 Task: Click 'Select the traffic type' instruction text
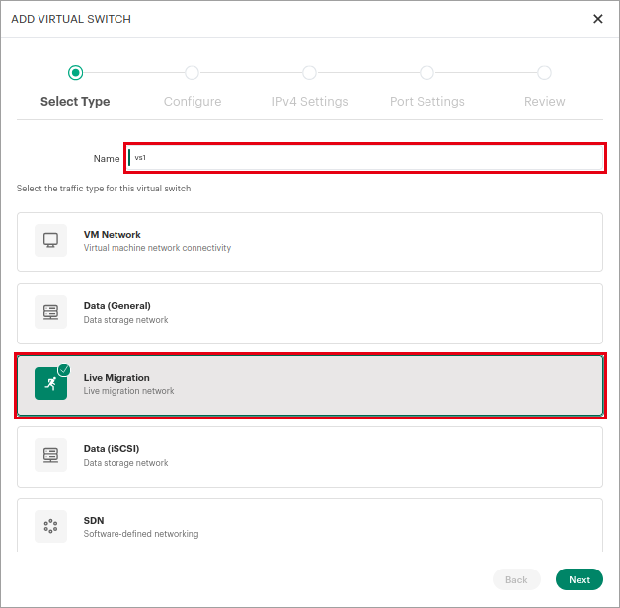tap(104, 189)
